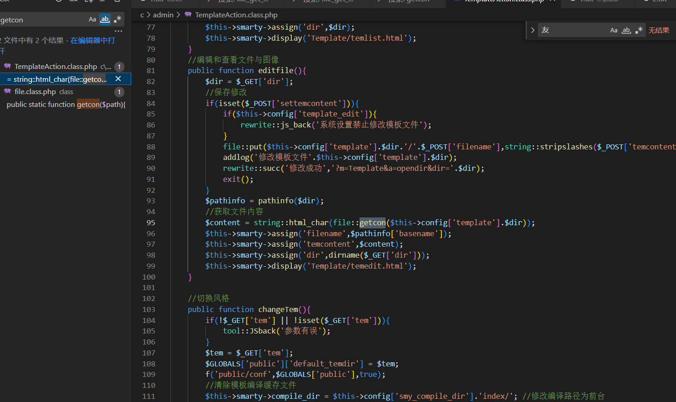The width and height of the screenshot is (676, 402).
Task: Click the changeTem function name
Action: click(278, 309)
